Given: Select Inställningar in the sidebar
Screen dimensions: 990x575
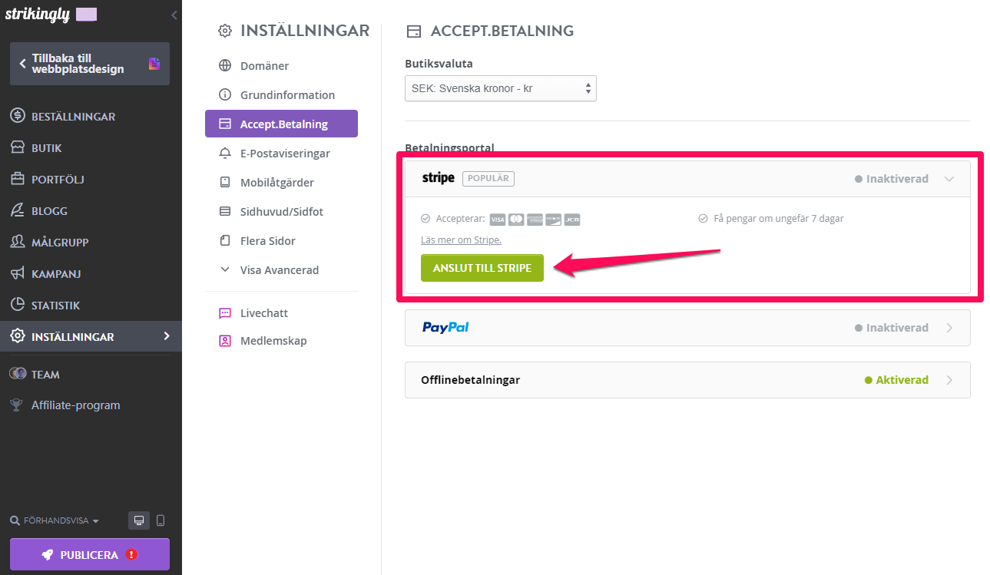Looking at the screenshot, I should pyautogui.click(x=91, y=336).
